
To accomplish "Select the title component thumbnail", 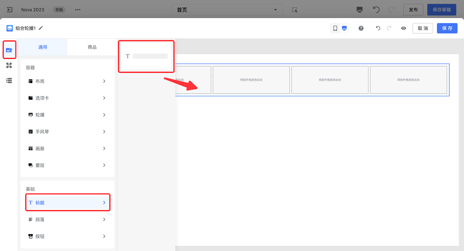I will click(x=146, y=56).
